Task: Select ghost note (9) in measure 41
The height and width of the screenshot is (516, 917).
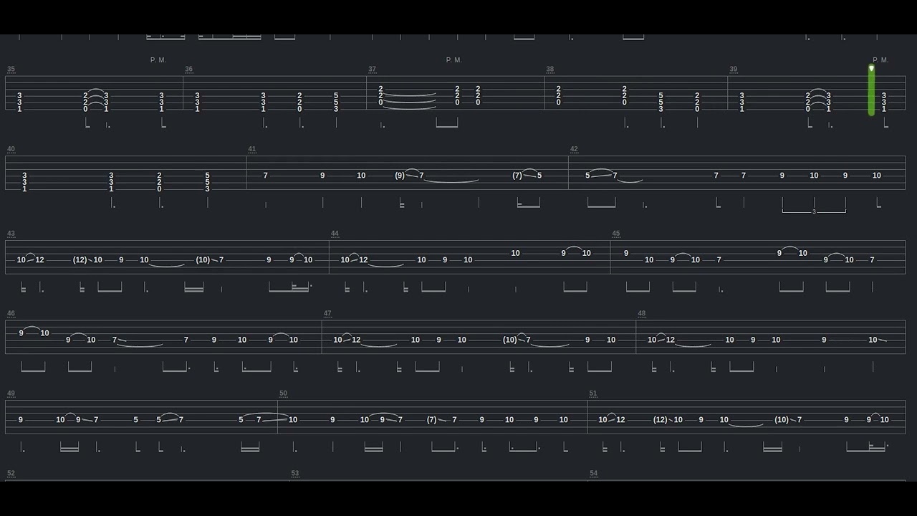Action: [400, 176]
